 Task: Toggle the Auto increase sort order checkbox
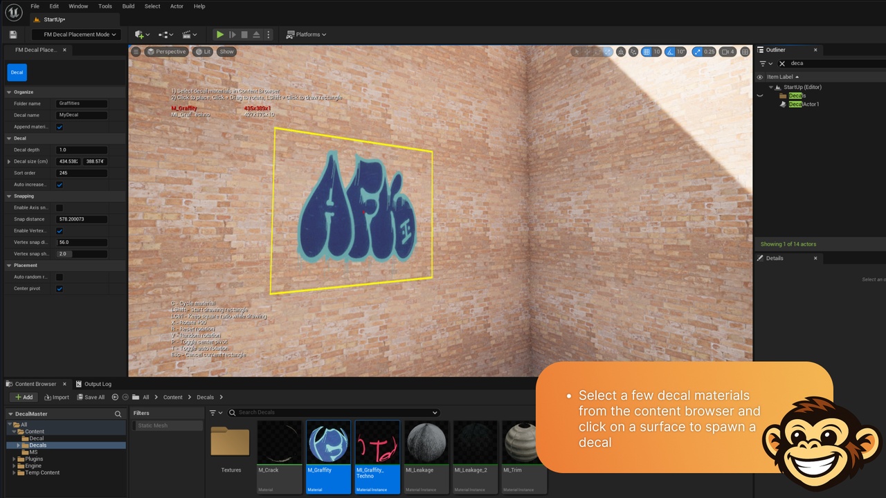click(60, 185)
